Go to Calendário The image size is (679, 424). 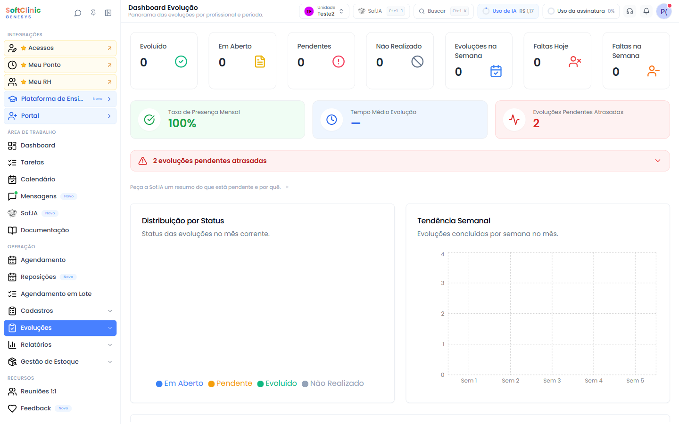(60, 179)
